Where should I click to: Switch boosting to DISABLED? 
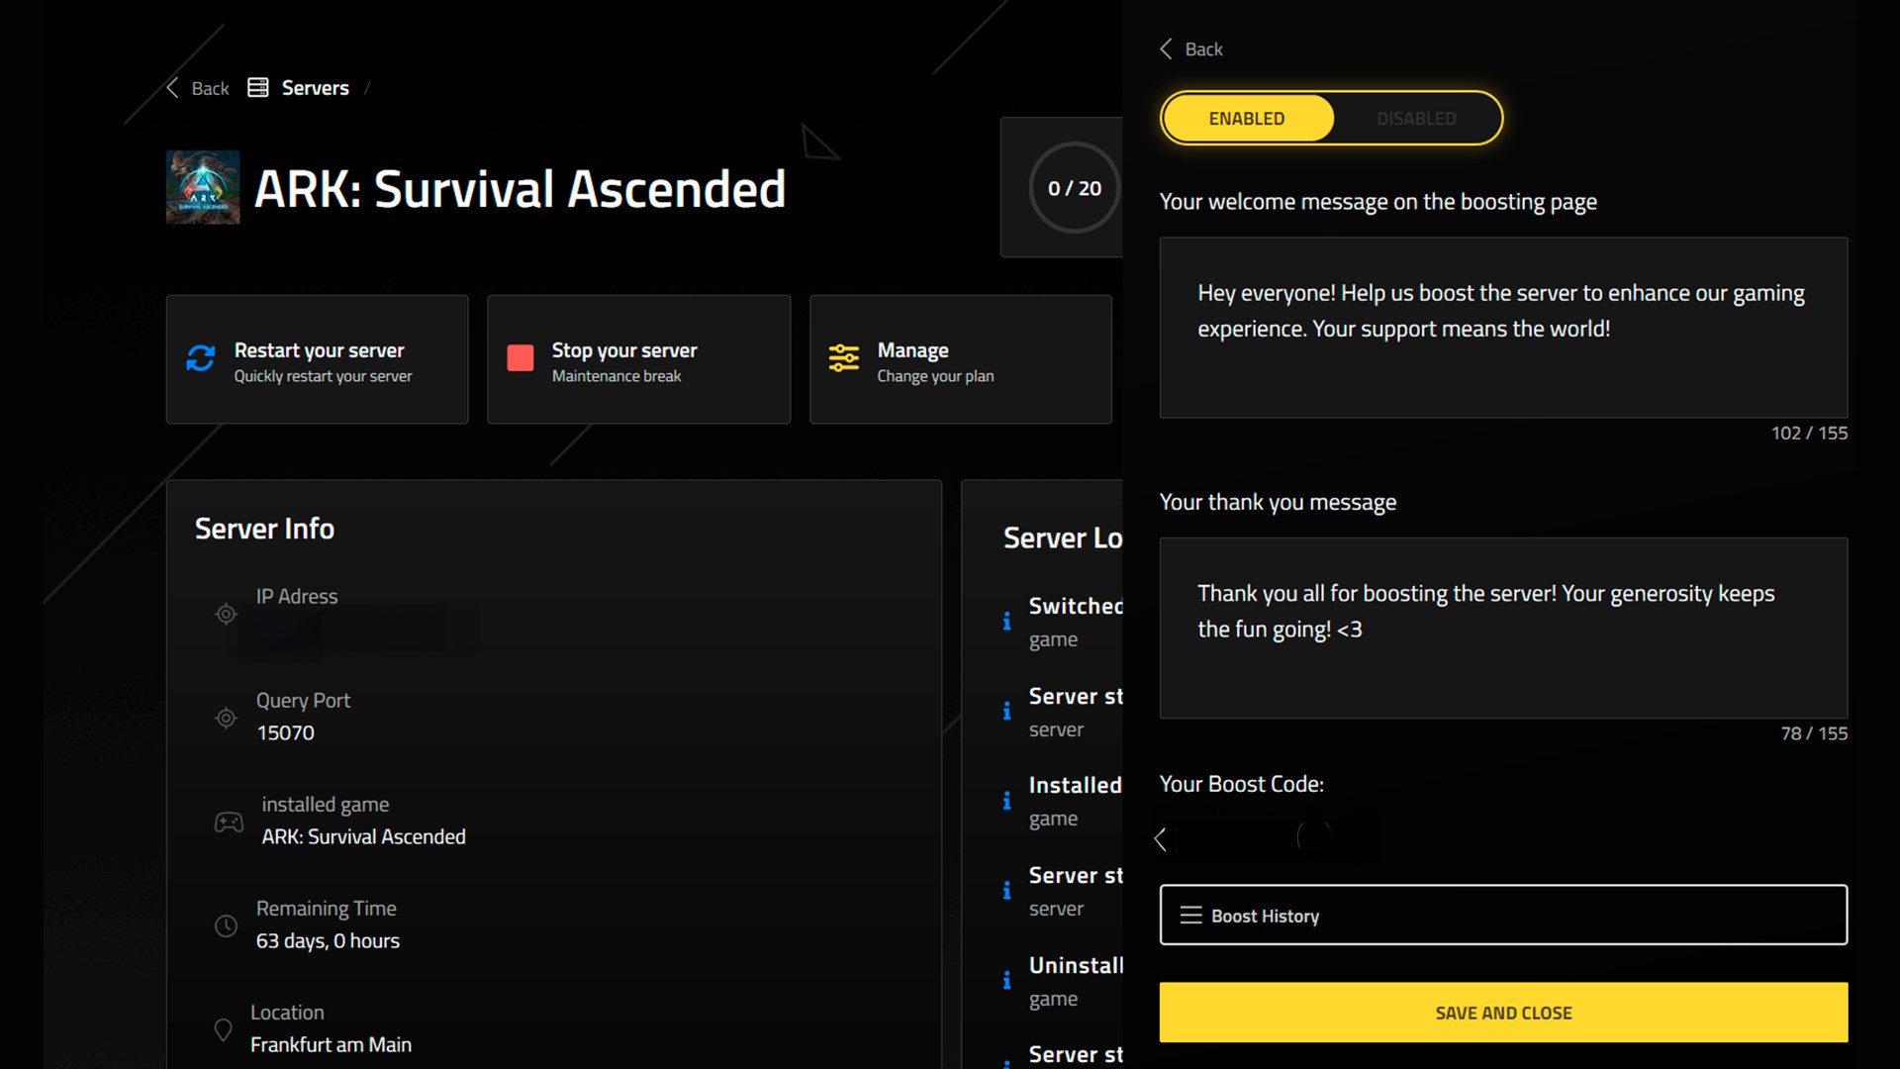pyautogui.click(x=1415, y=118)
